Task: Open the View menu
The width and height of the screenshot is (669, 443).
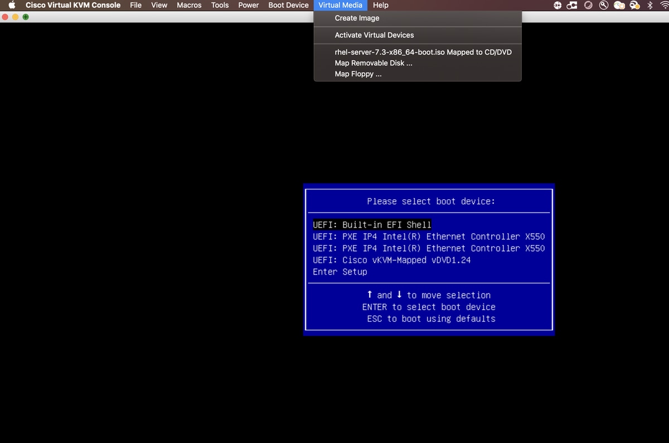Action: 159,5
